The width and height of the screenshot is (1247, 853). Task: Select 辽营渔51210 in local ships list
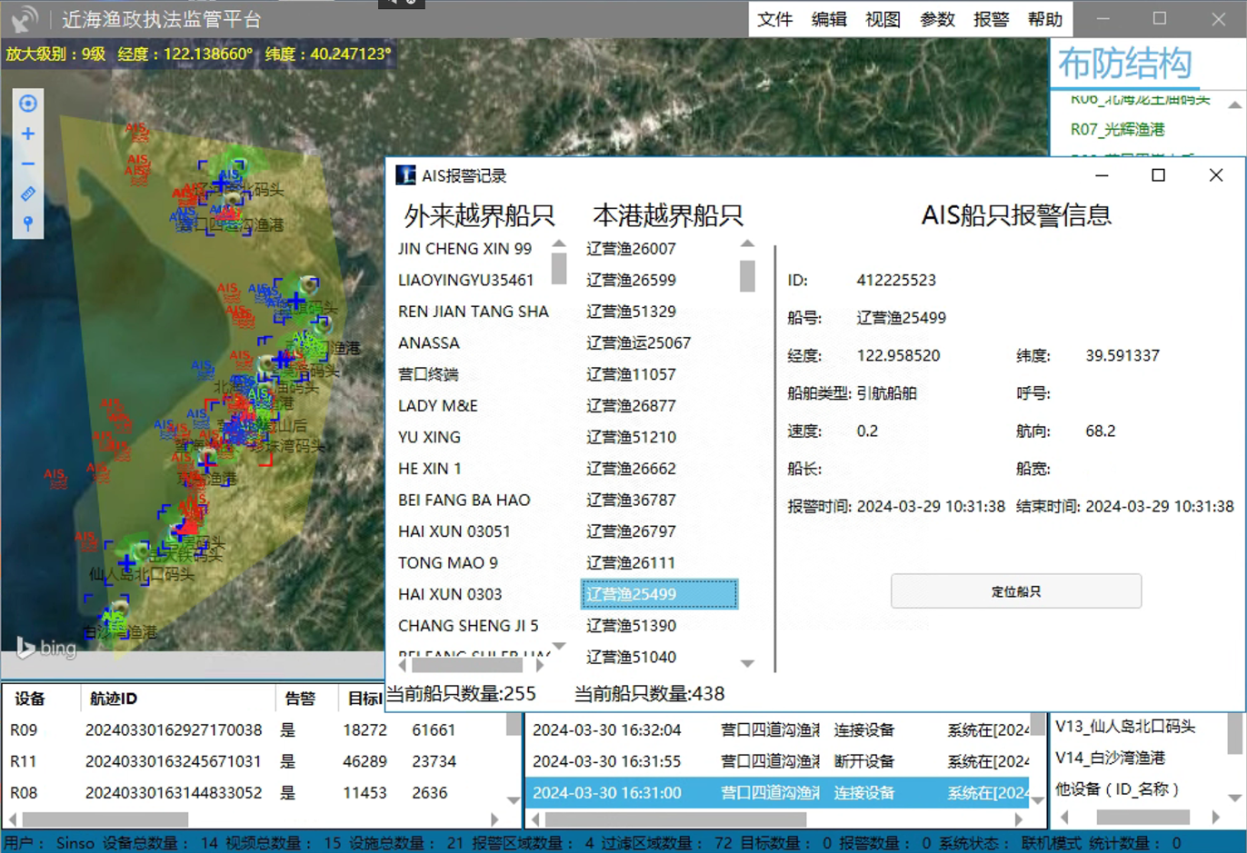631,437
